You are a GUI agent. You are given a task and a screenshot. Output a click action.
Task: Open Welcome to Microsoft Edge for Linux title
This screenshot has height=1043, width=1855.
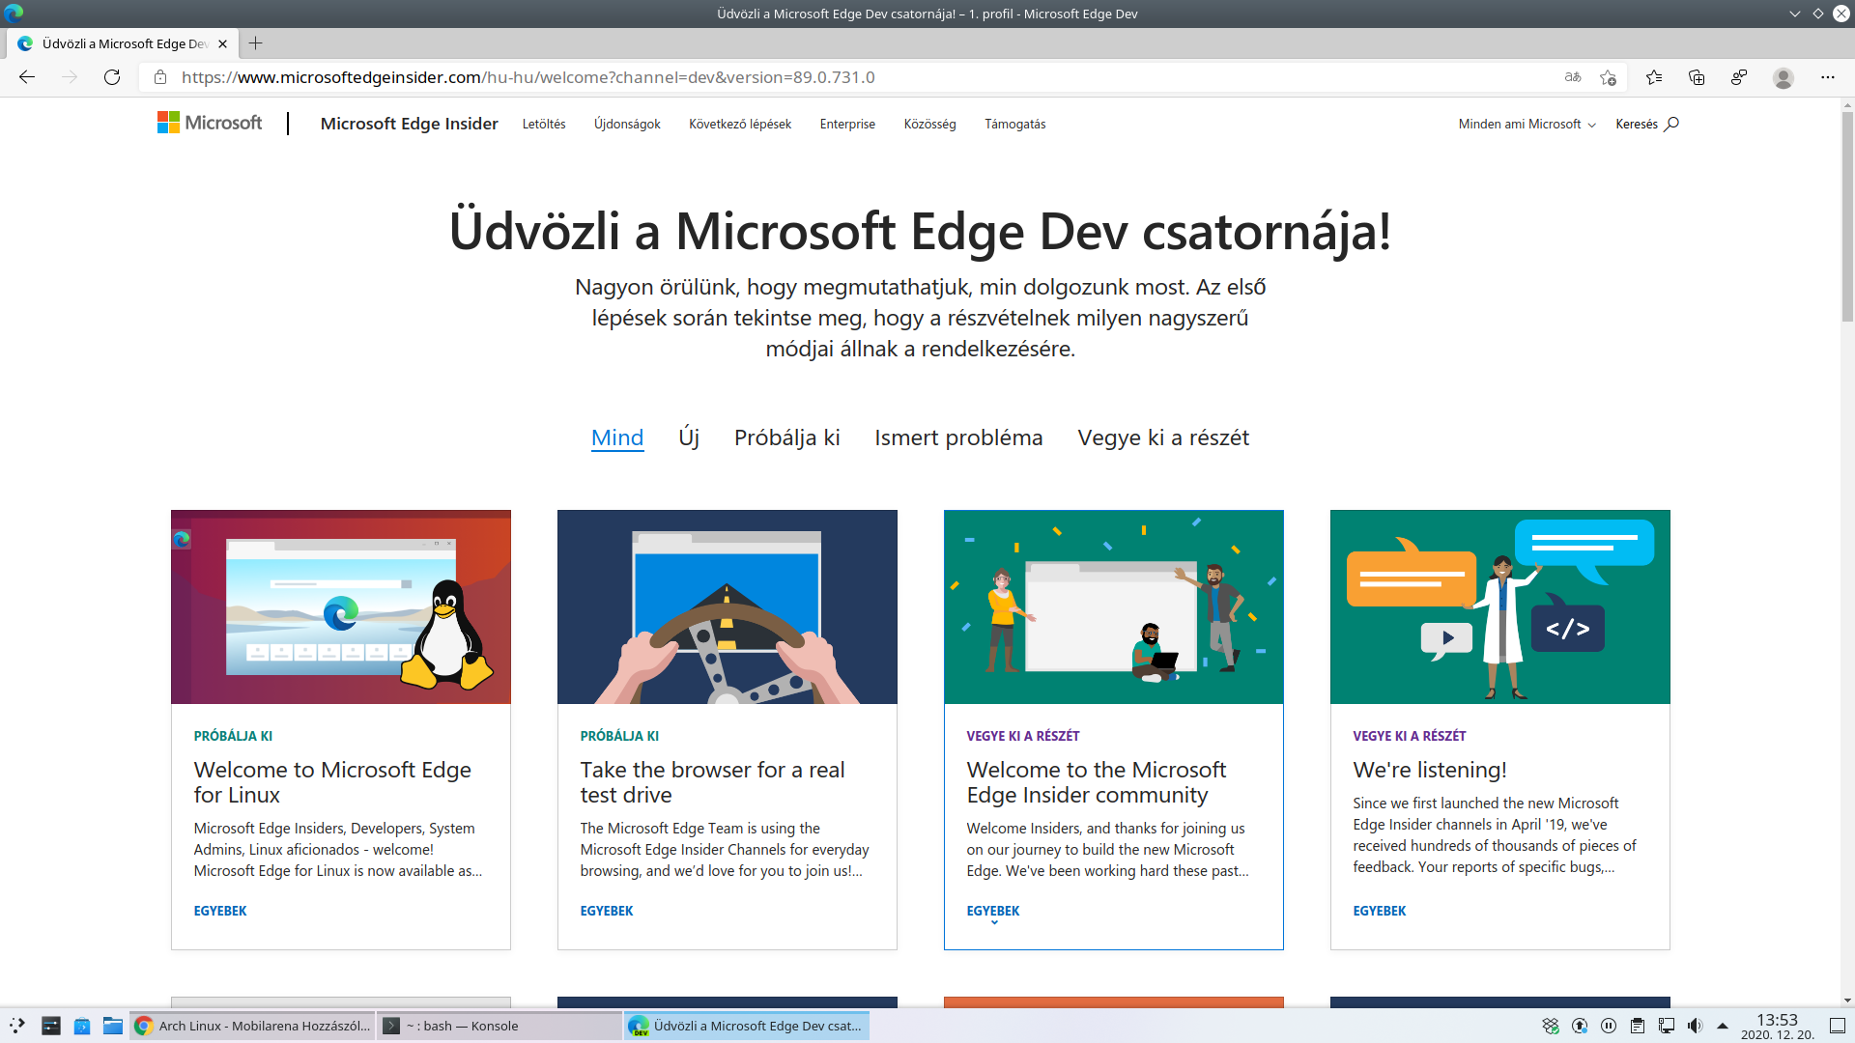[332, 782]
